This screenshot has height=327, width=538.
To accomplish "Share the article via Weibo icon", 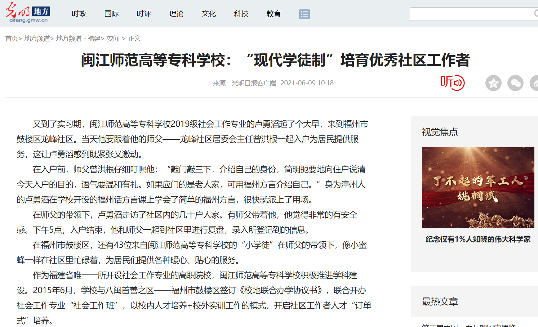I will pos(535,83).
